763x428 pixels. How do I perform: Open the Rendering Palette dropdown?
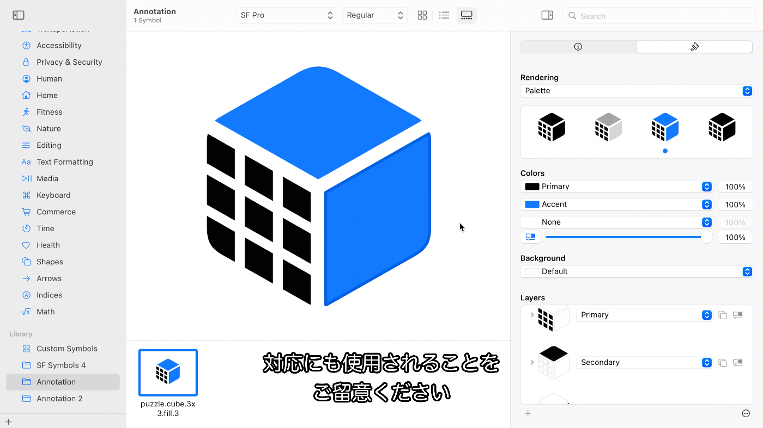tap(637, 91)
